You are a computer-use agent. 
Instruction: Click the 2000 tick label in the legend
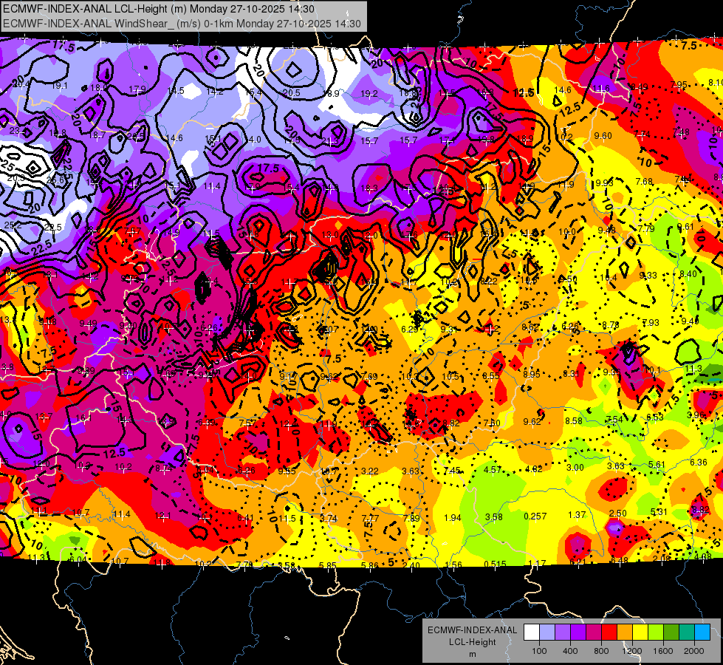pos(694,651)
